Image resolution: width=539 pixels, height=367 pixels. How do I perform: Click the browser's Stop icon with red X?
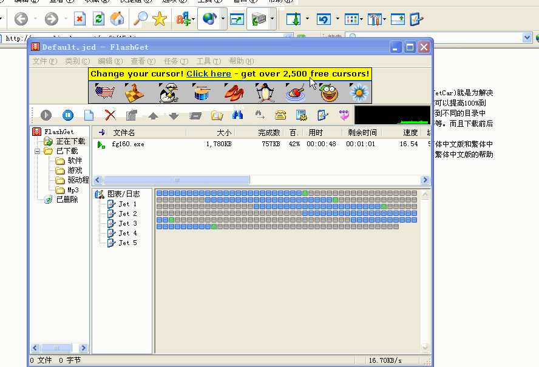(x=80, y=19)
